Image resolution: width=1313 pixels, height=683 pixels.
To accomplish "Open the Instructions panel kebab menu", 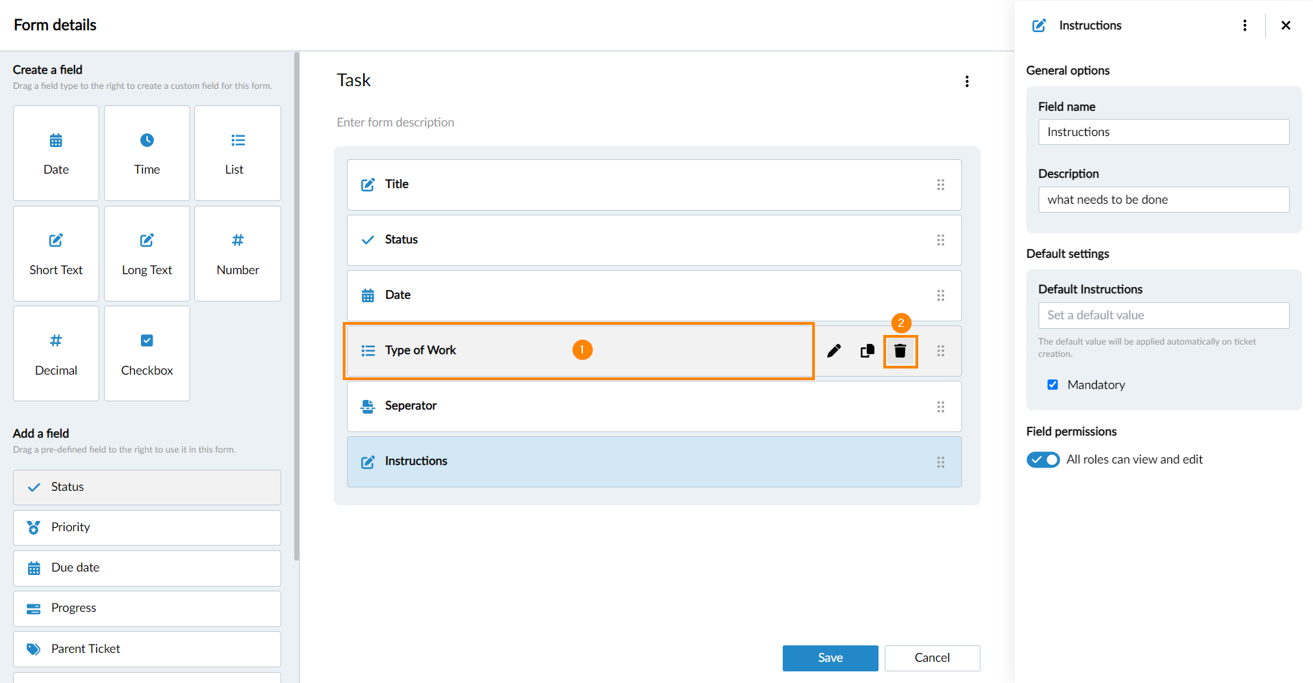I will click(1245, 25).
